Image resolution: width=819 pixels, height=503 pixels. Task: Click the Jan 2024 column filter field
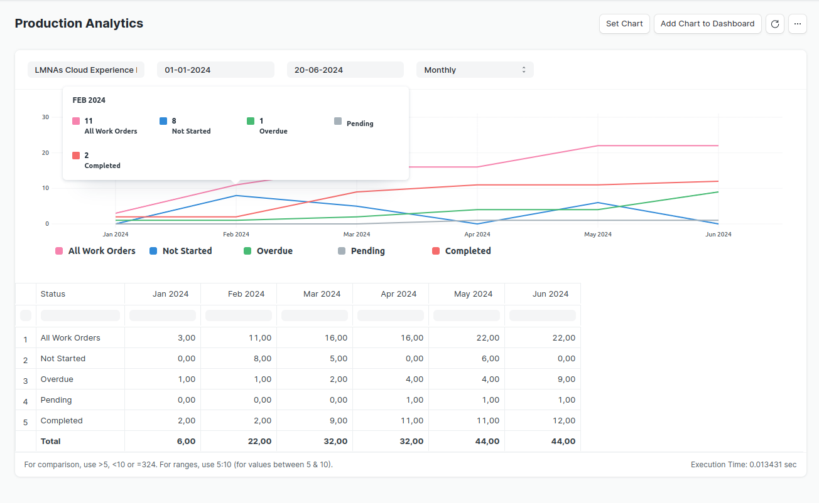(163, 315)
